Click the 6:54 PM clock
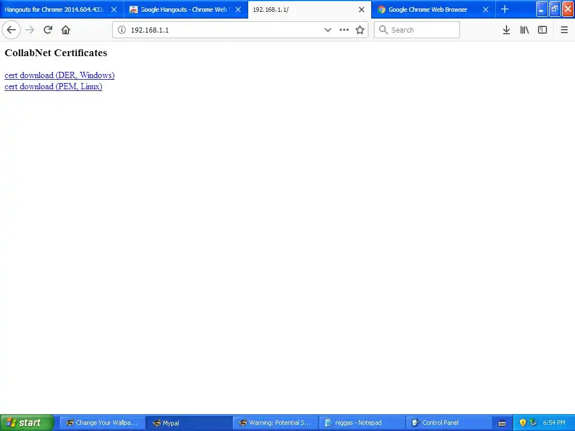Image resolution: width=575 pixels, height=431 pixels. point(554,423)
